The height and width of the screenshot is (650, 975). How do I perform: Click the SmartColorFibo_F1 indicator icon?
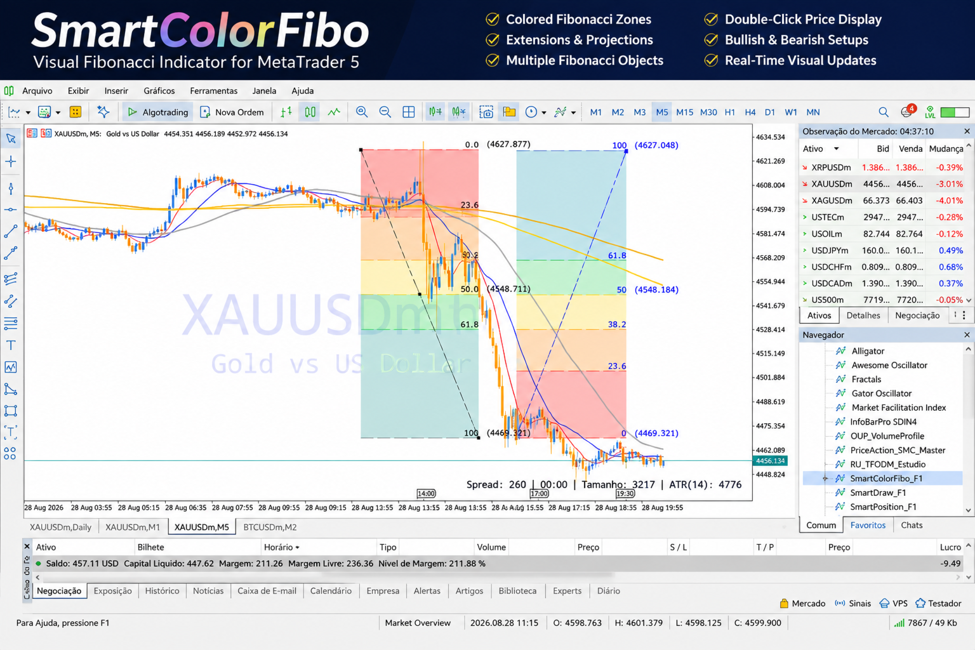(x=840, y=479)
